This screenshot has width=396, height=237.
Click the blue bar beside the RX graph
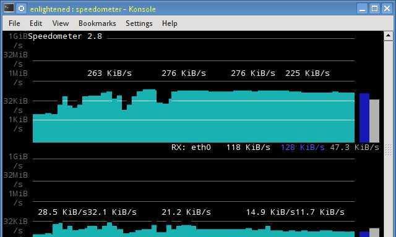[364, 118]
